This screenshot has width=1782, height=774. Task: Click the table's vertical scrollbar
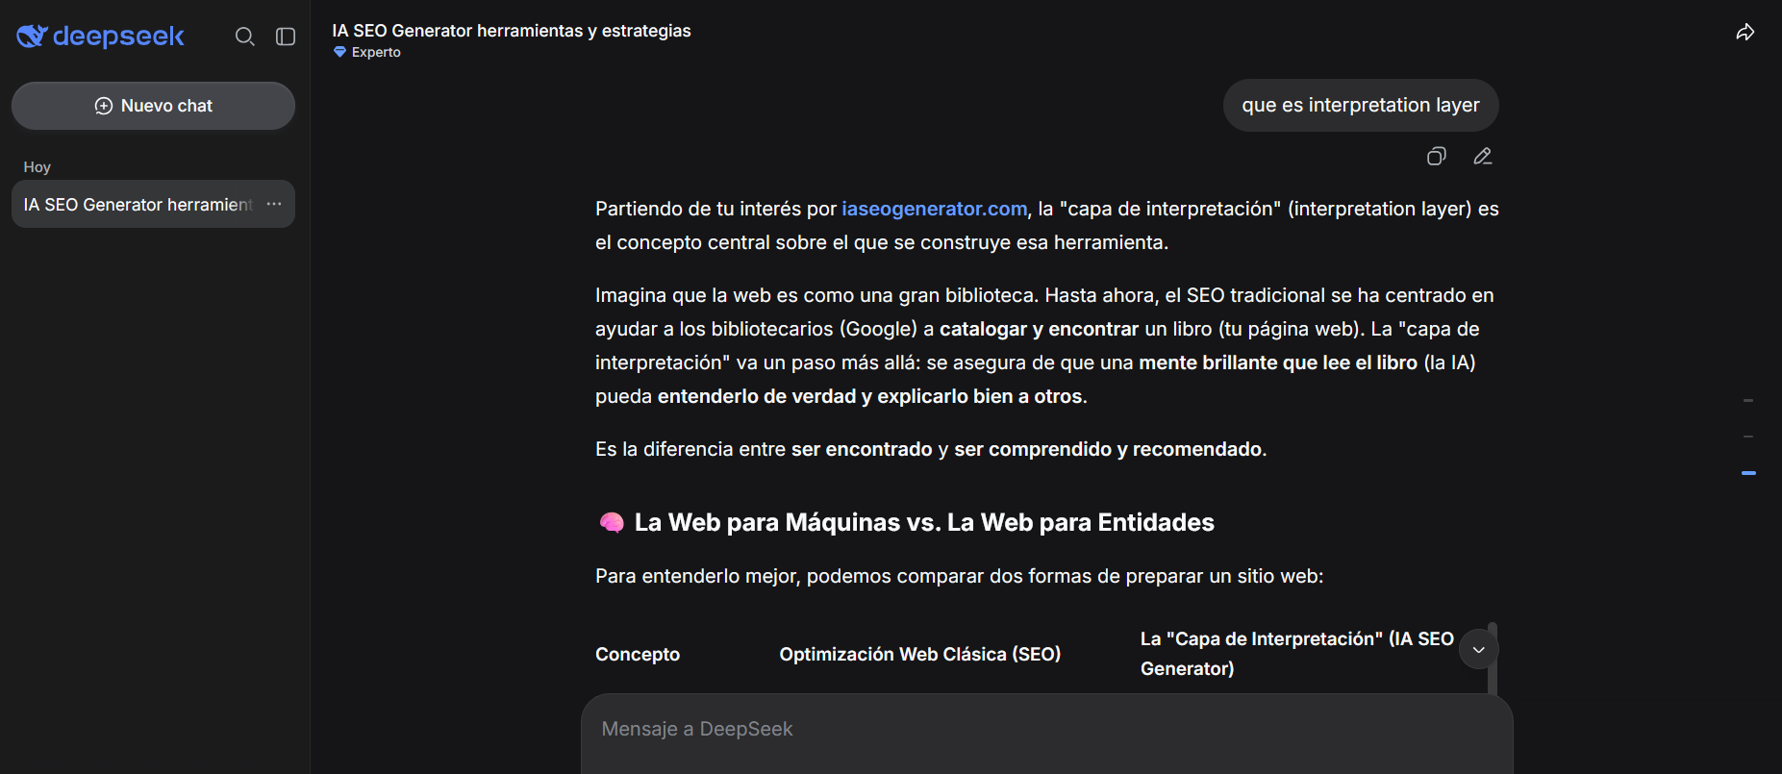click(1493, 659)
